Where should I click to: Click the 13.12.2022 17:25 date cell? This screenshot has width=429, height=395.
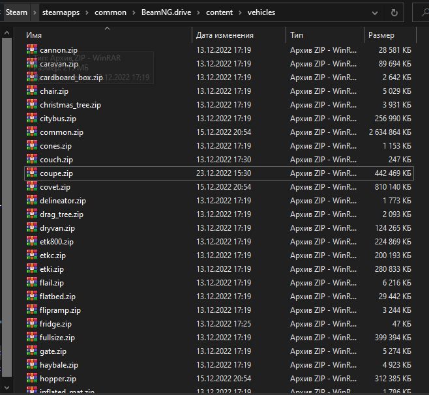pyautogui.click(x=224, y=323)
